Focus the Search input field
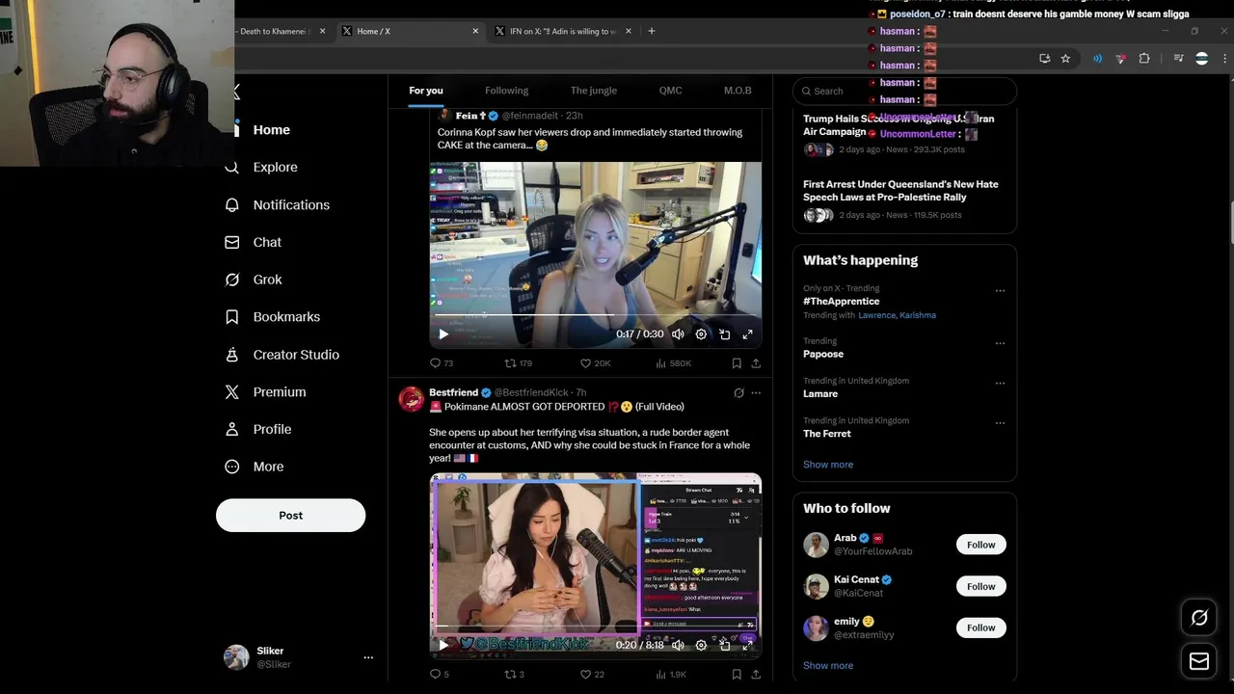Image resolution: width=1234 pixels, height=694 pixels. pyautogui.click(x=904, y=91)
